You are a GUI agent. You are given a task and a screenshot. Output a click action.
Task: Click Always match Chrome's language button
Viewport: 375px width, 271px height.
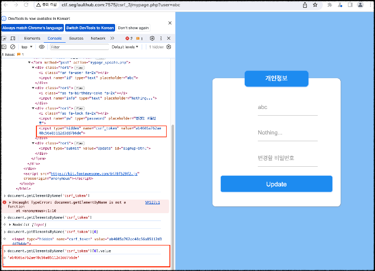32,28
